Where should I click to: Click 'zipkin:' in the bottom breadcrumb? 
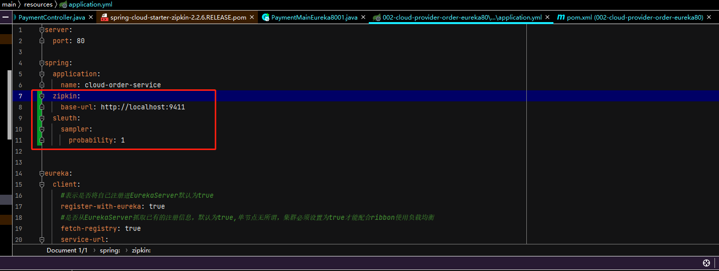pos(141,250)
